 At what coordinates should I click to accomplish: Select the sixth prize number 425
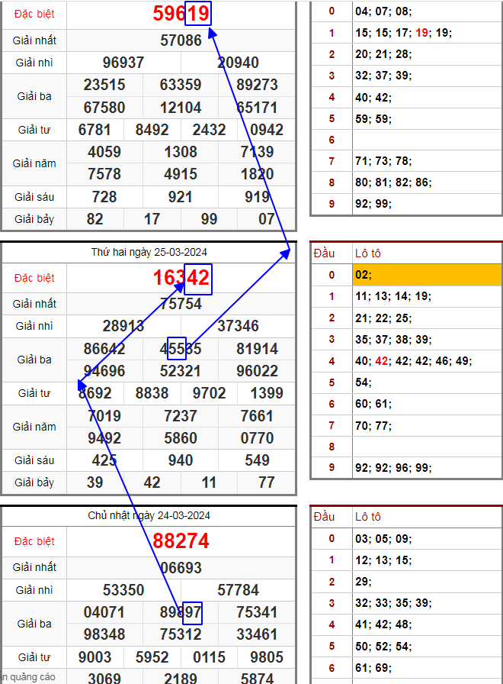104,460
